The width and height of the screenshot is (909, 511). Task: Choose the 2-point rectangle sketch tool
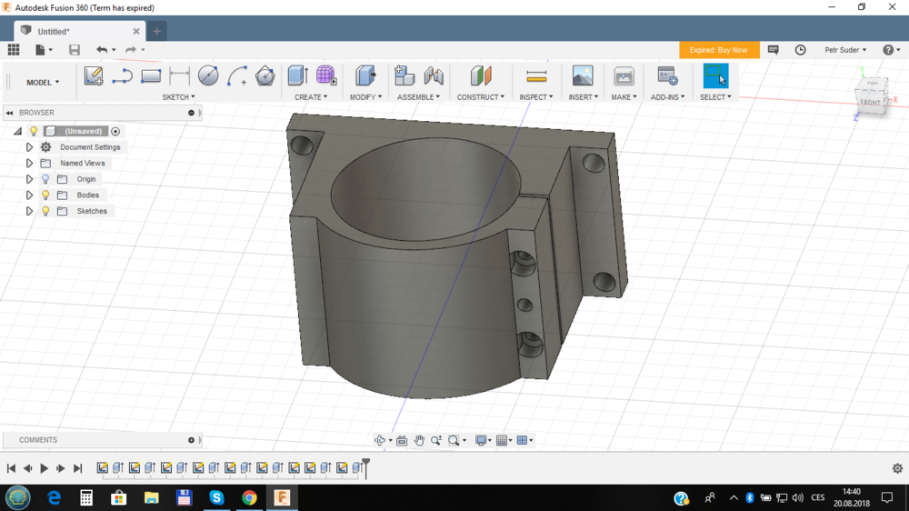pyautogui.click(x=151, y=76)
